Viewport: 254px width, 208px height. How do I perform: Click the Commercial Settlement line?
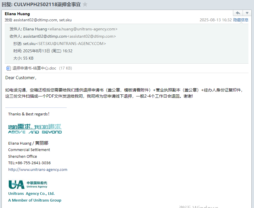pyautogui.click(x=29, y=150)
